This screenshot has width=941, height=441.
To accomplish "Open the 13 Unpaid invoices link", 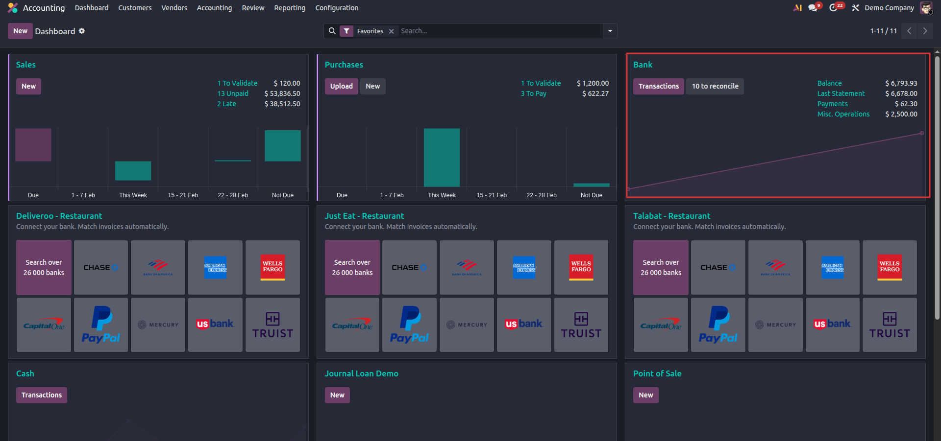I will (233, 93).
